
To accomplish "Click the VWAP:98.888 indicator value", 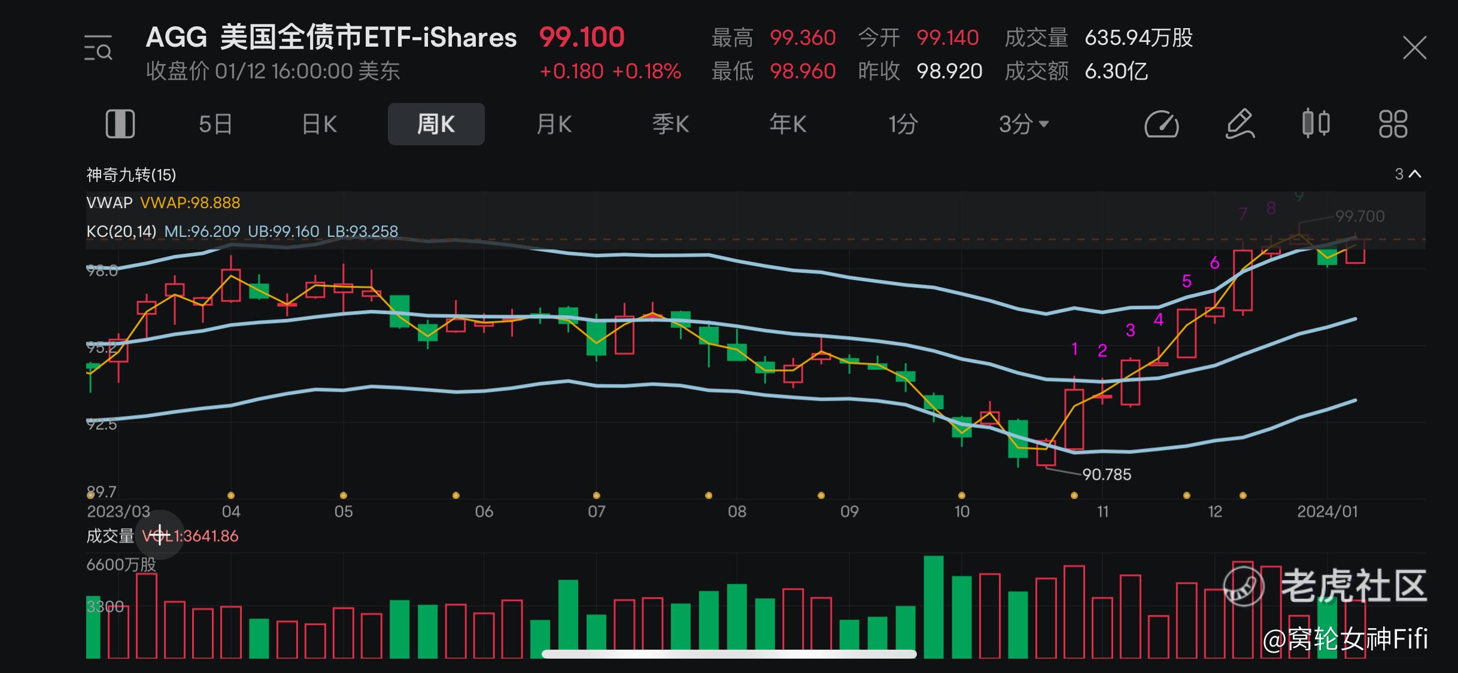I will tap(190, 203).
